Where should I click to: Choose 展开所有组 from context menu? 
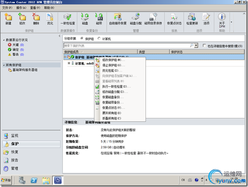coord(120,113)
